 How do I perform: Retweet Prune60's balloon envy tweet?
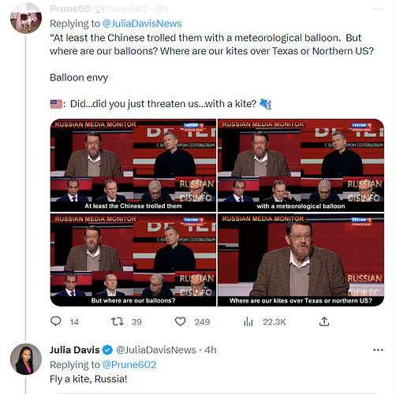tap(118, 322)
